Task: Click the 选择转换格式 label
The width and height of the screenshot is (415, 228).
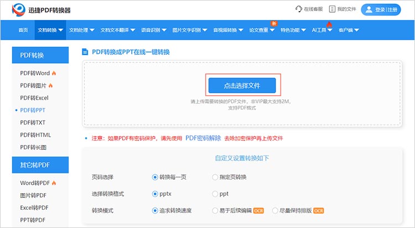Action: pos(108,194)
